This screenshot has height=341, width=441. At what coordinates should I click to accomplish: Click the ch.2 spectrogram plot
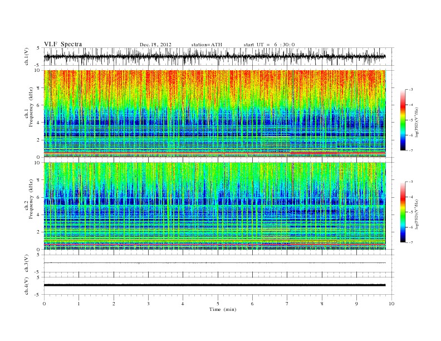214,206
